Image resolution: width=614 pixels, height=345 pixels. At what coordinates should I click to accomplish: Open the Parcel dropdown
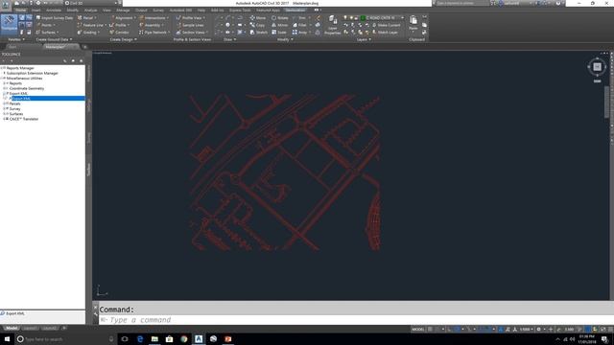[x=86, y=18]
